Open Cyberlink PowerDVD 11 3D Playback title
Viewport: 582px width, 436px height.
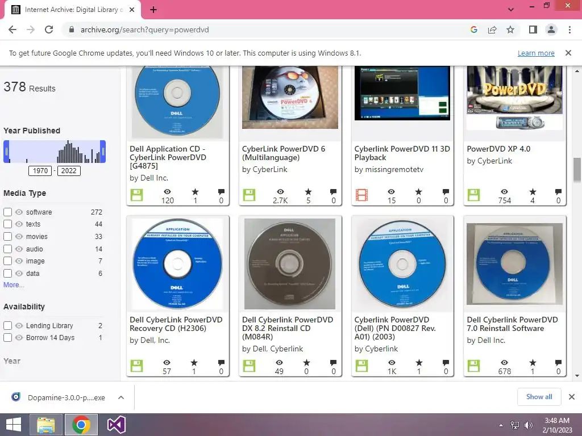click(x=402, y=153)
